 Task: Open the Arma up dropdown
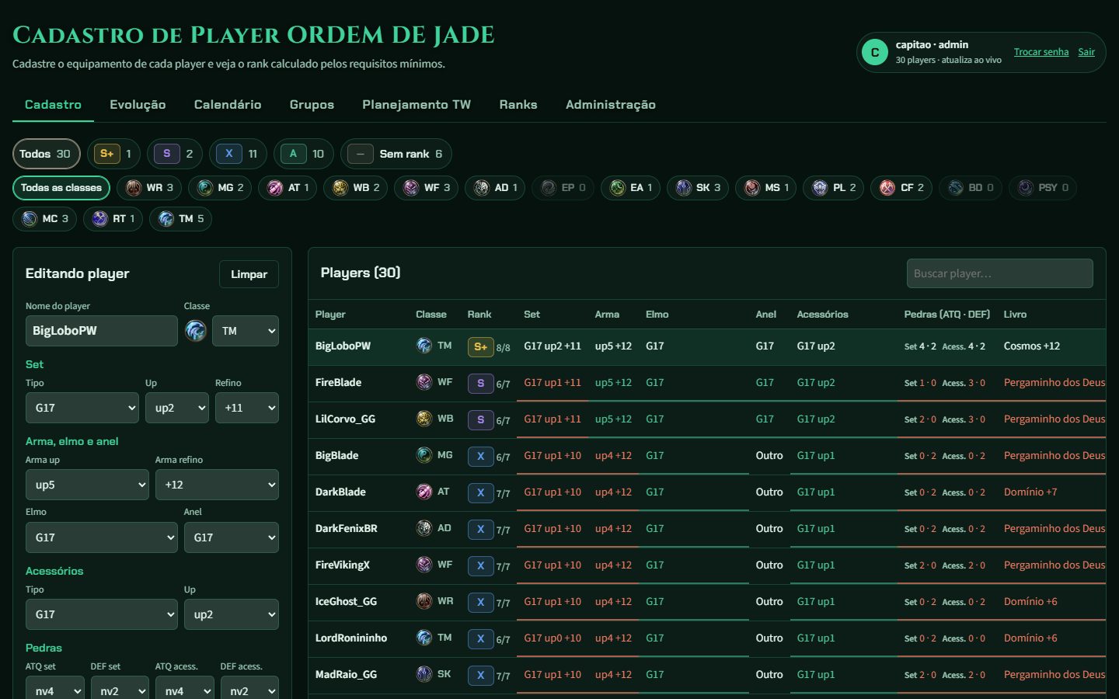click(x=87, y=485)
